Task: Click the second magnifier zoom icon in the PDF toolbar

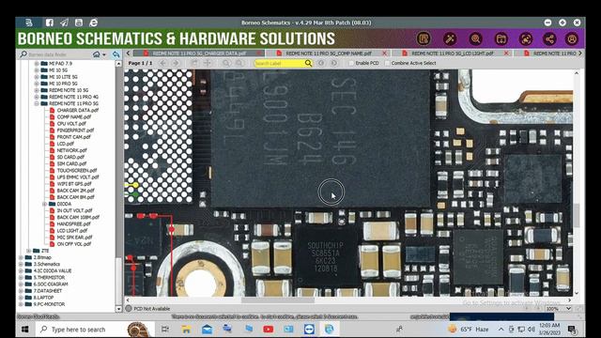Action: point(239,63)
